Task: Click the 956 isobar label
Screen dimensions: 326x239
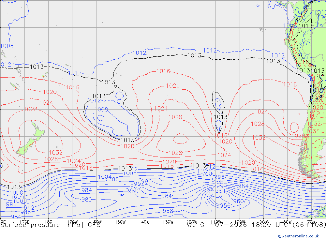Action: pyautogui.click(x=225, y=206)
